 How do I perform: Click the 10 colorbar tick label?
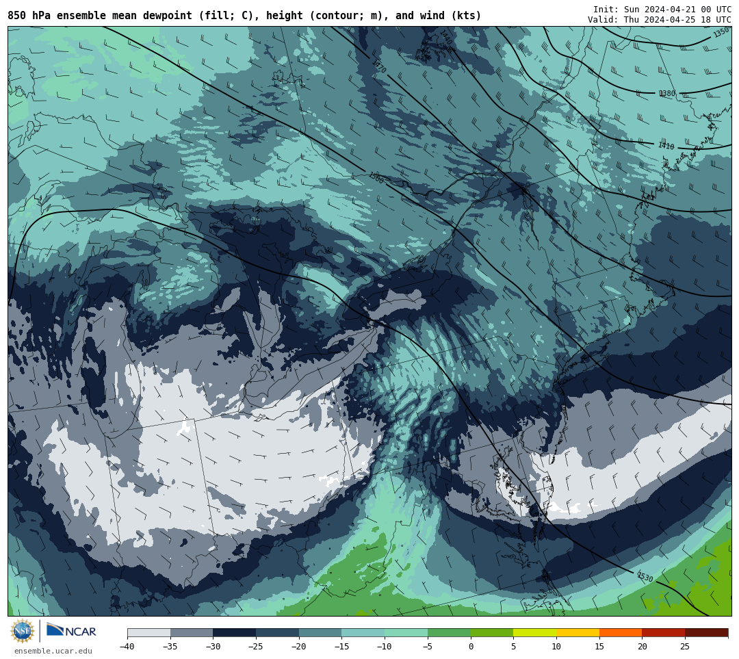(556, 646)
